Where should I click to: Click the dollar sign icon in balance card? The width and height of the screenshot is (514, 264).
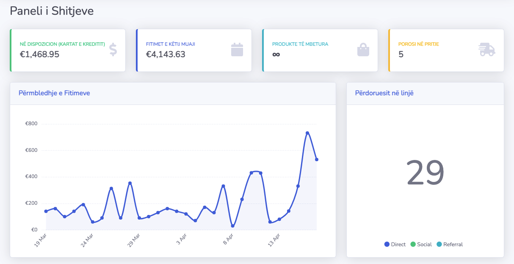pyautogui.click(x=113, y=50)
